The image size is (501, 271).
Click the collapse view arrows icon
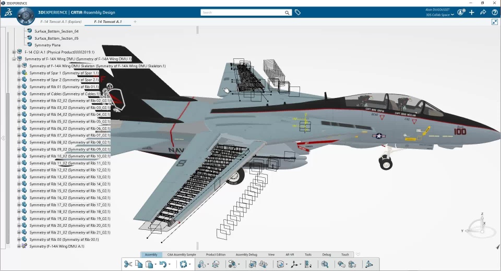pyautogui.click(x=495, y=22)
